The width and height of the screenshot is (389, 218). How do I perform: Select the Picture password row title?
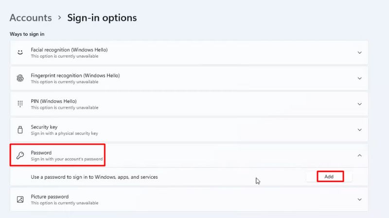pyautogui.click(x=50, y=197)
